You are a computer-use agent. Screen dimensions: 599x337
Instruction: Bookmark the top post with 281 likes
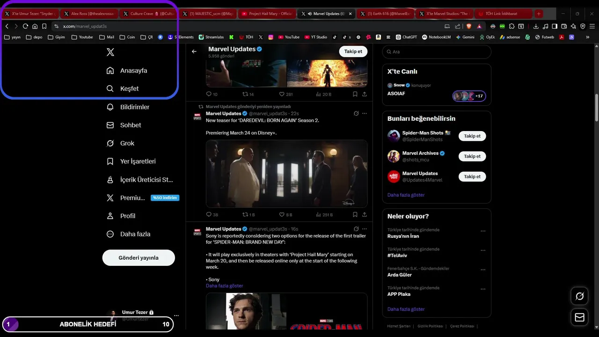coord(355,94)
